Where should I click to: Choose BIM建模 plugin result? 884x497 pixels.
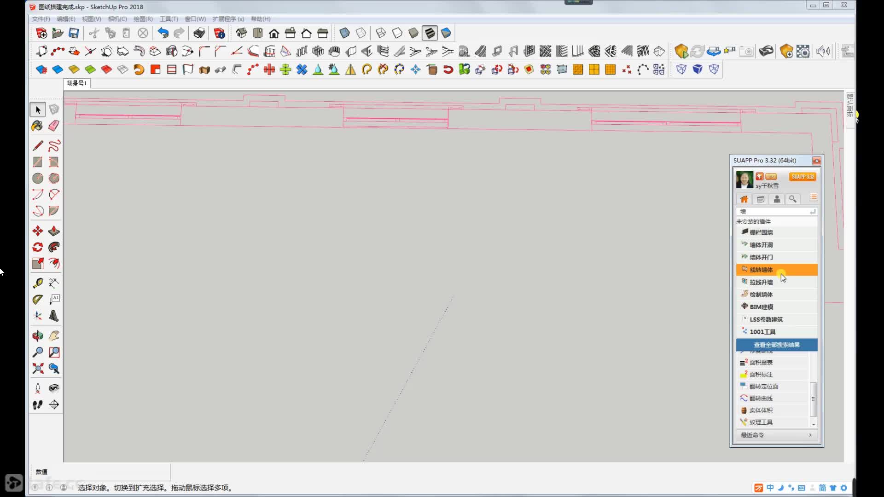point(777,307)
